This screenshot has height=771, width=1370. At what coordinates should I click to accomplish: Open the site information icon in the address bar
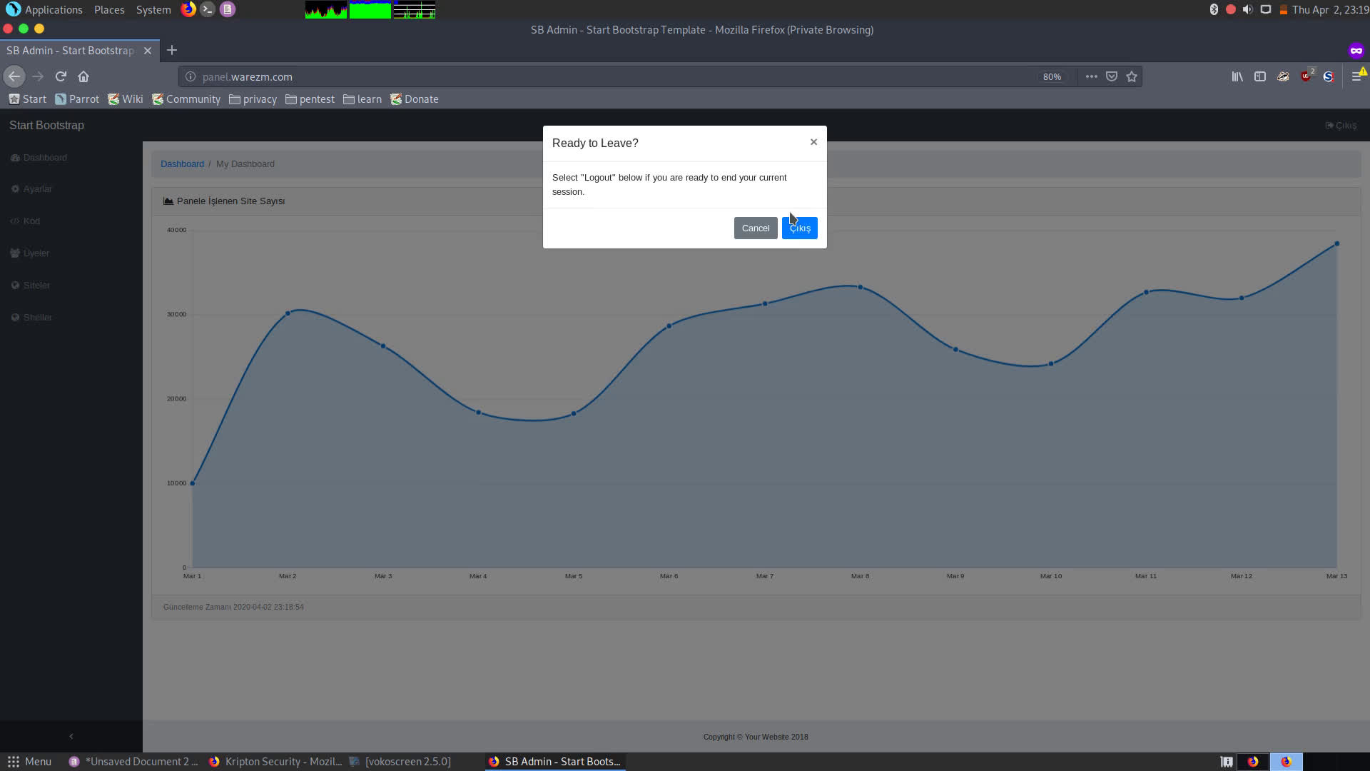coord(191,76)
